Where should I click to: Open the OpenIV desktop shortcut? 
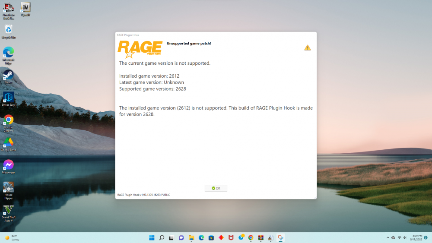(25, 9)
